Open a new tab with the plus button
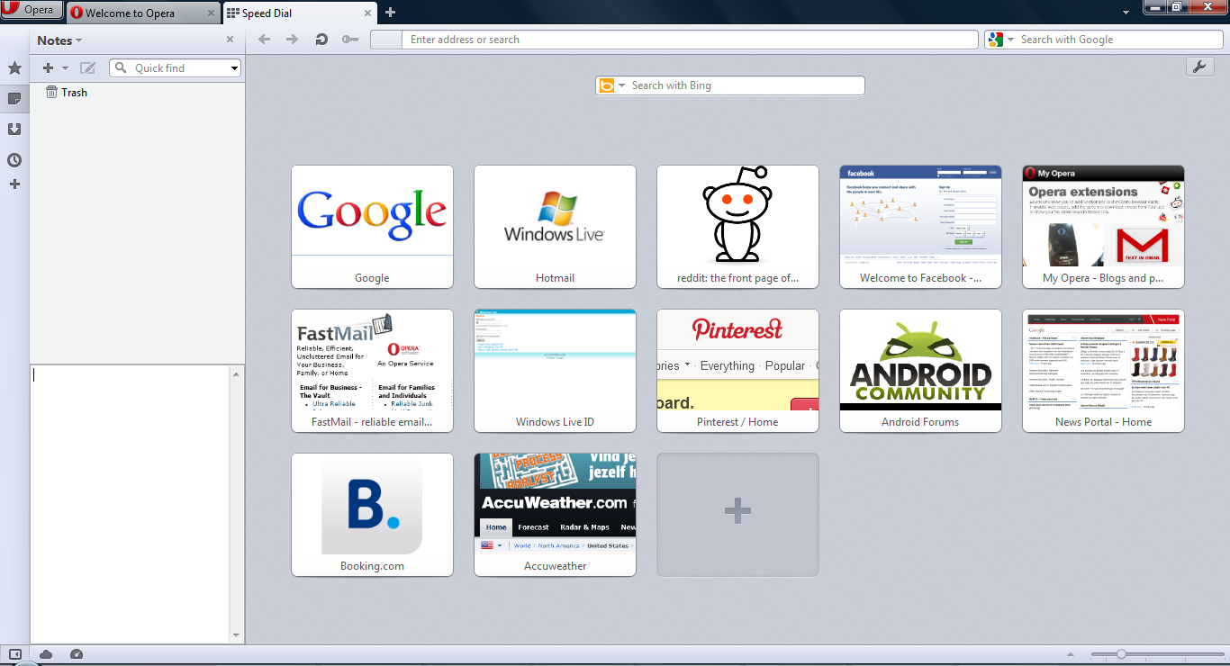This screenshot has height=666, width=1230. 390,13
